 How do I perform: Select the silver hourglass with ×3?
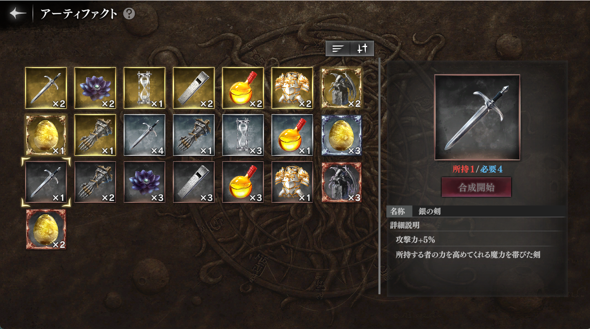(x=243, y=135)
